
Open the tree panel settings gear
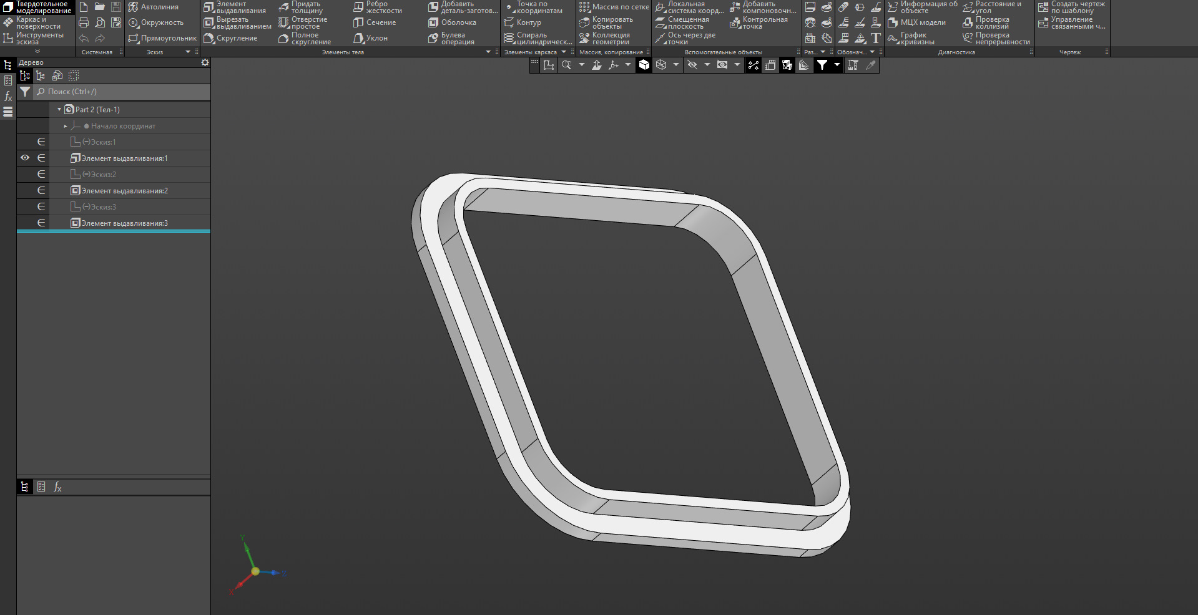205,62
